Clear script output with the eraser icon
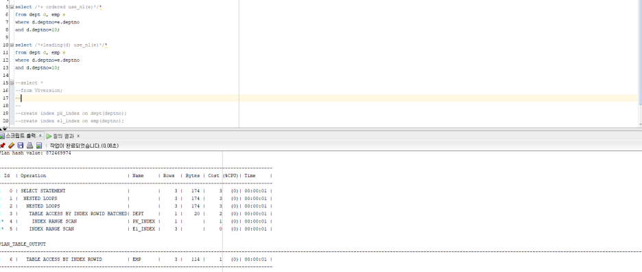Screen dimensions: 642x272 (x=12, y=146)
